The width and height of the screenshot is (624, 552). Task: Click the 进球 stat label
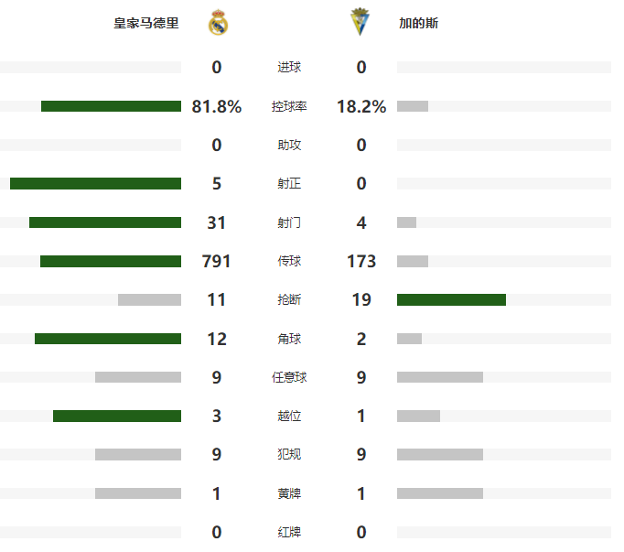(289, 68)
